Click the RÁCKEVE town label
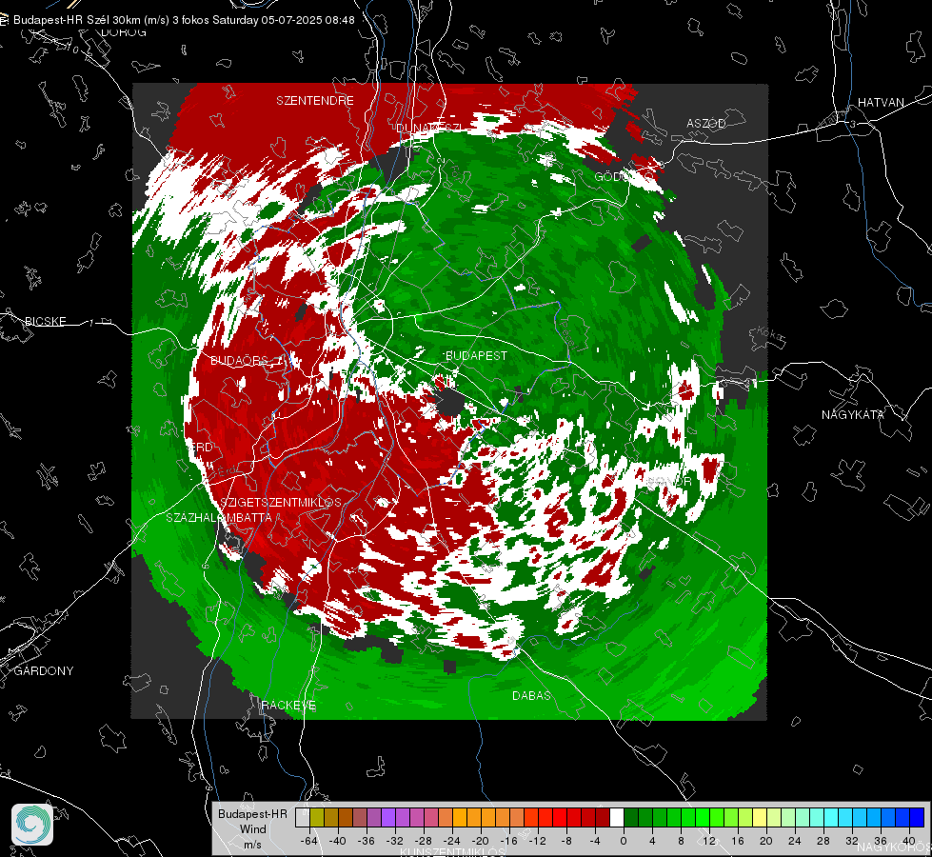This screenshot has height=857, width=932. point(288,705)
